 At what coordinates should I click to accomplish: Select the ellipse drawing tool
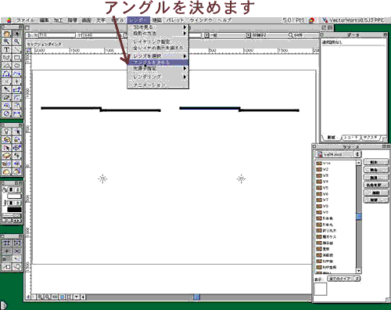tap(16, 66)
